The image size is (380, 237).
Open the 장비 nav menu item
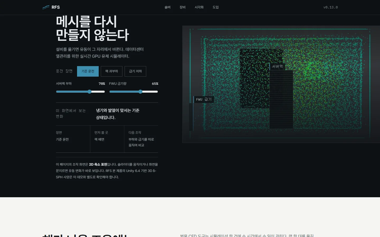tap(183, 7)
